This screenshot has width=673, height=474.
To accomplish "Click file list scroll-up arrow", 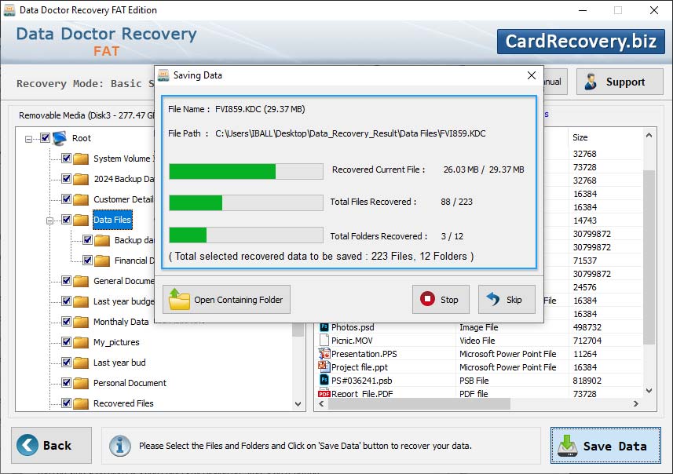I will click(649, 135).
